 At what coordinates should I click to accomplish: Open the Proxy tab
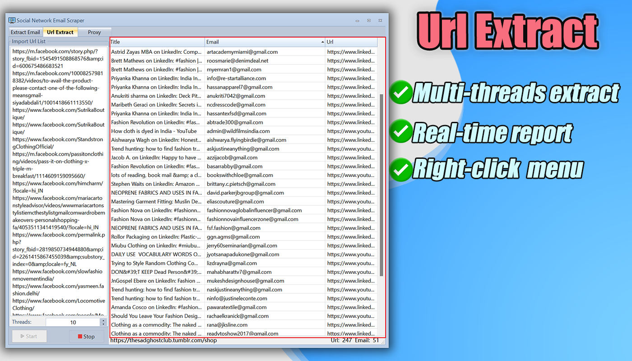94,32
